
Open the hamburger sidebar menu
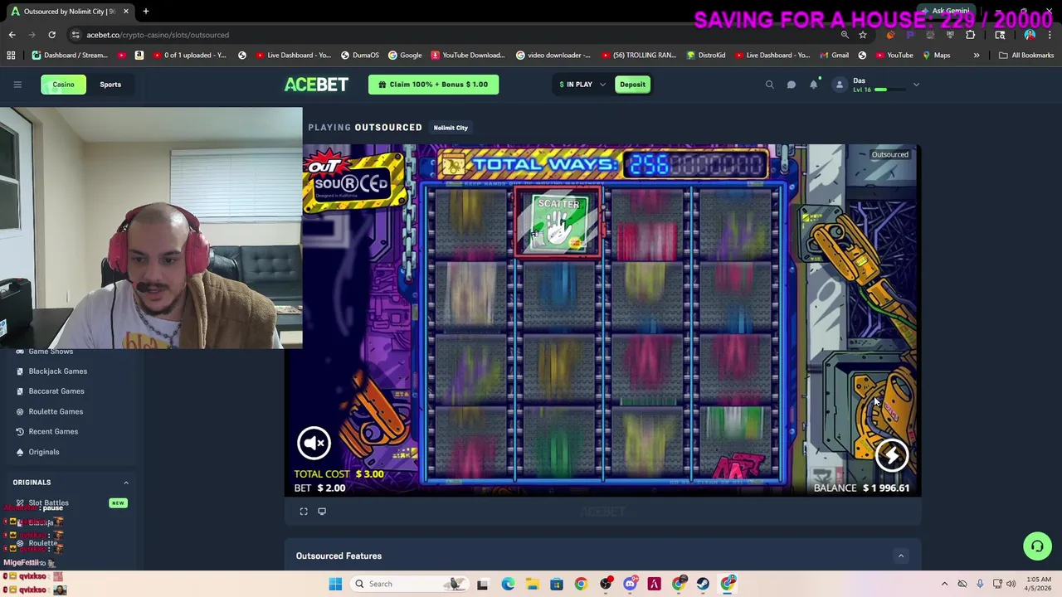pyautogui.click(x=17, y=85)
